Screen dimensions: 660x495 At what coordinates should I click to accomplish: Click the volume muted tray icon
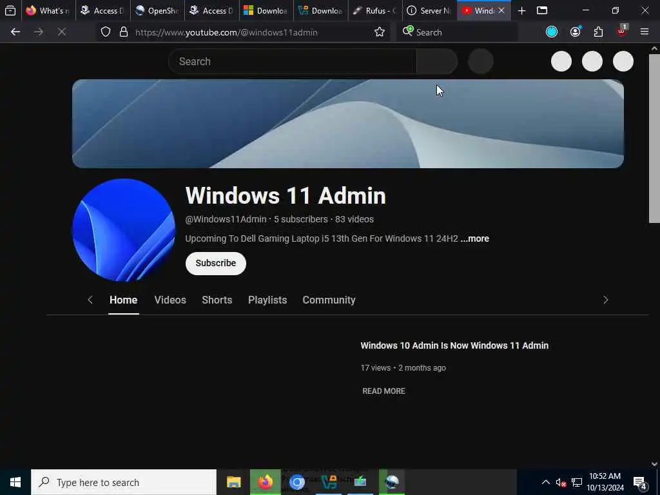(x=561, y=482)
